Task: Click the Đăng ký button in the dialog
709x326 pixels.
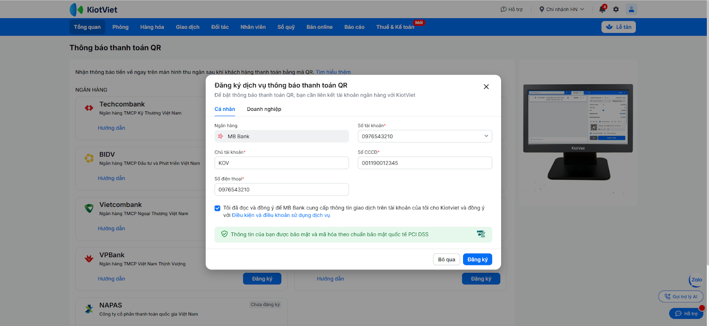Action: click(x=478, y=259)
